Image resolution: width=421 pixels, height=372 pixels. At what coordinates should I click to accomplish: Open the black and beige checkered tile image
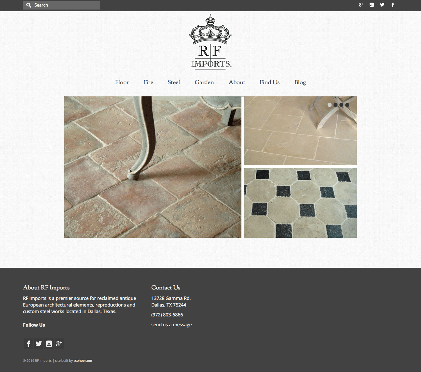300,203
